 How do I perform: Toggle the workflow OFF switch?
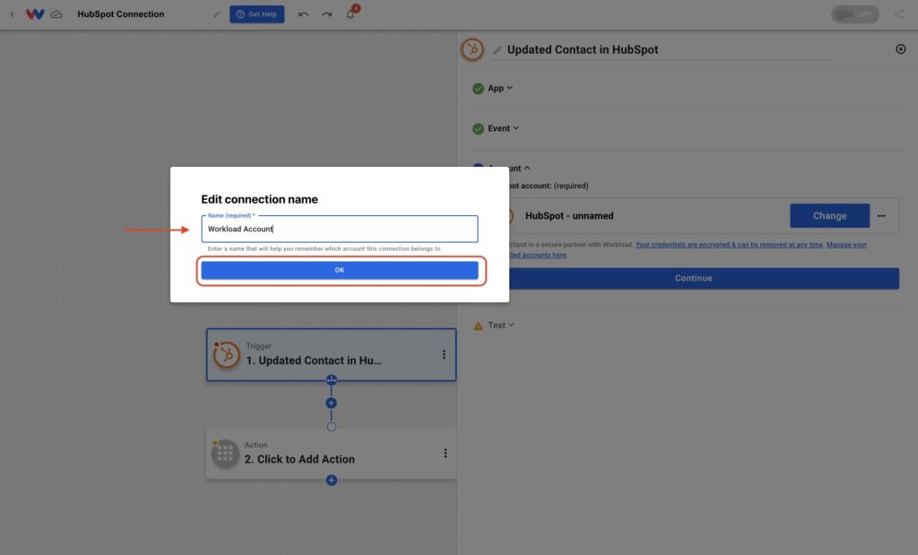click(x=854, y=14)
